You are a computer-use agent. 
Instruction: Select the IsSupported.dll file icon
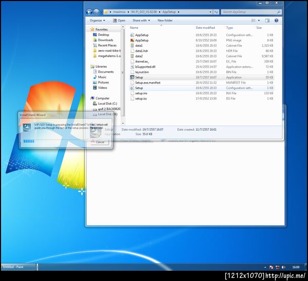(x=132, y=67)
